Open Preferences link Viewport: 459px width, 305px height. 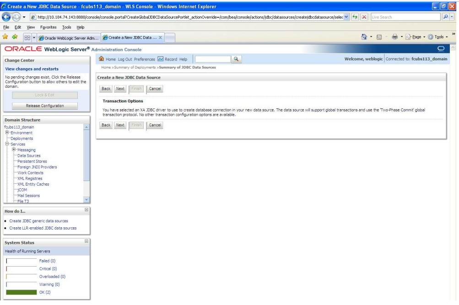(144, 59)
